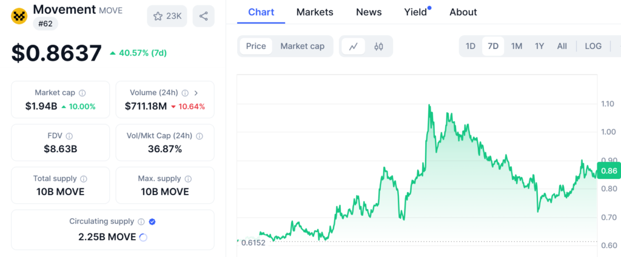
Task: Enable LOG scale on chart
Action: [x=593, y=46]
